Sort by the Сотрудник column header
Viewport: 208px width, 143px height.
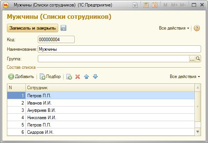point(110,88)
